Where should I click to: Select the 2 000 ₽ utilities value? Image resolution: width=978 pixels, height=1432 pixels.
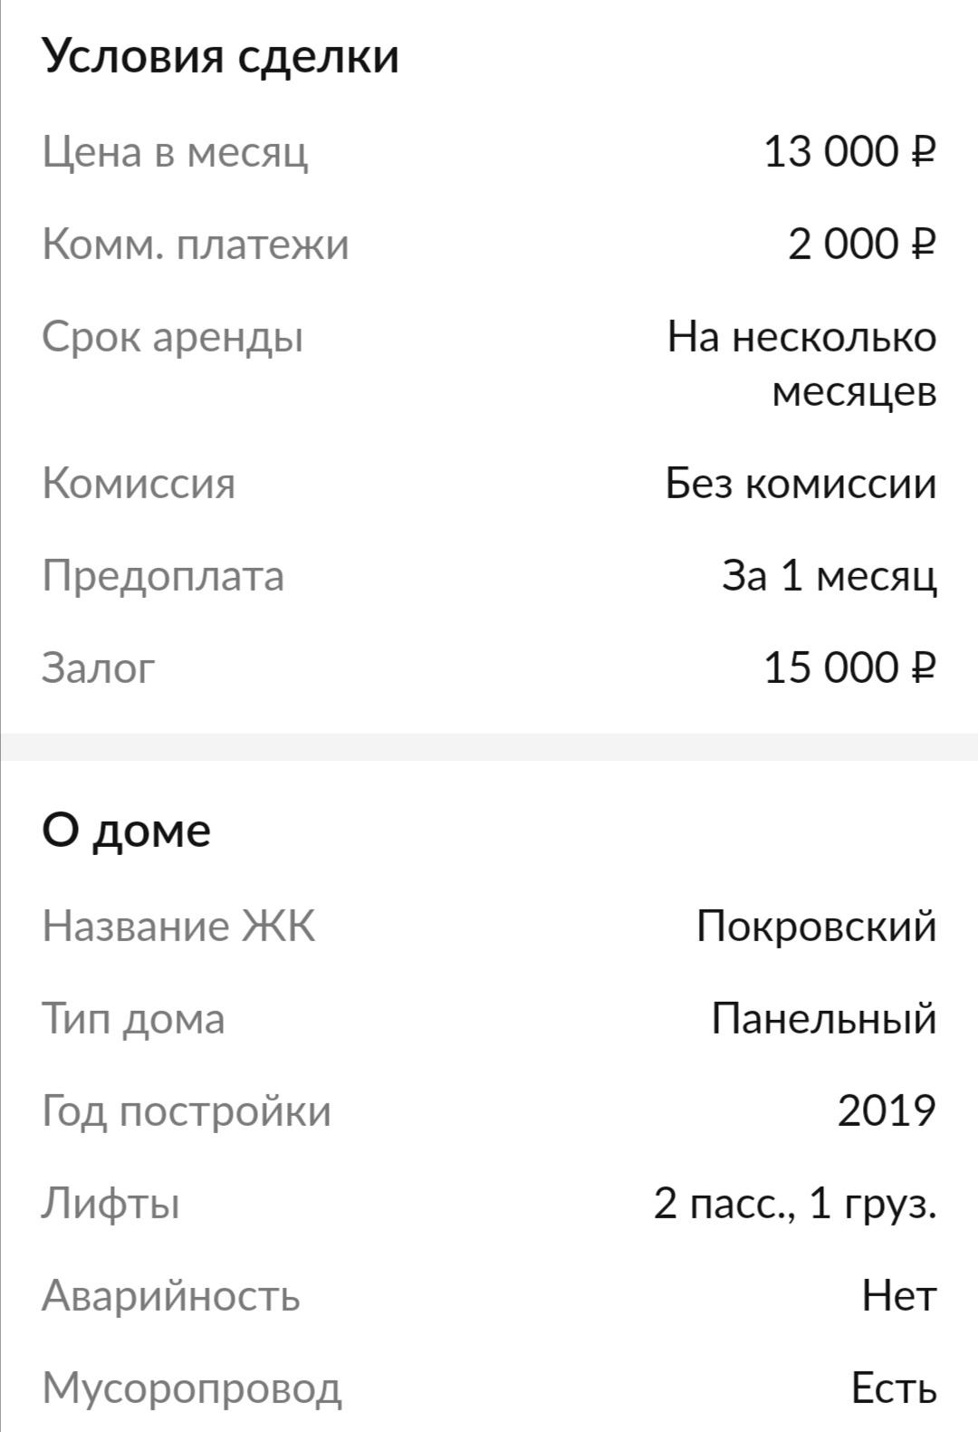point(861,245)
